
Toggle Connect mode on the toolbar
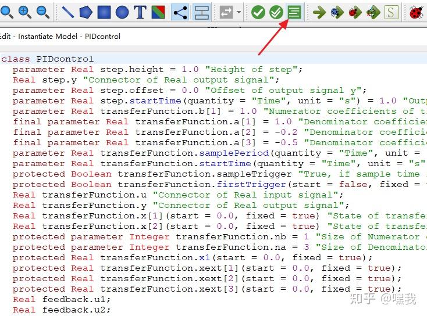180,12
